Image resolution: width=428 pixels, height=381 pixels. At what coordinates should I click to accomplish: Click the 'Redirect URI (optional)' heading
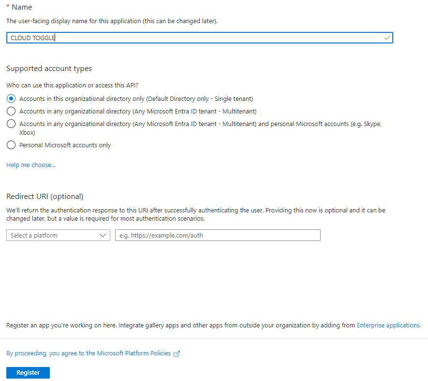(45, 197)
